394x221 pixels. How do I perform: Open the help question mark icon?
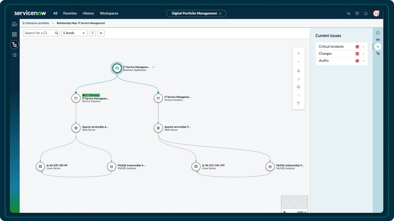point(357,14)
